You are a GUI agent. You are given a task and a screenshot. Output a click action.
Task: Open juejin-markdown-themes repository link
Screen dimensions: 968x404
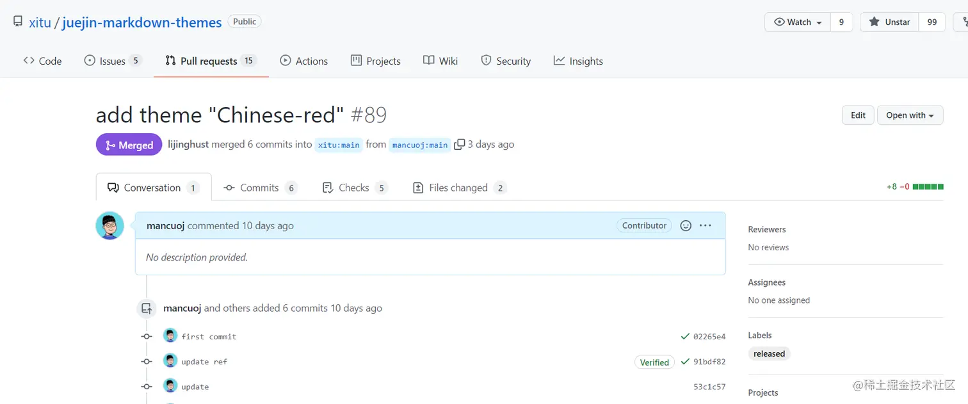tap(142, 22)
